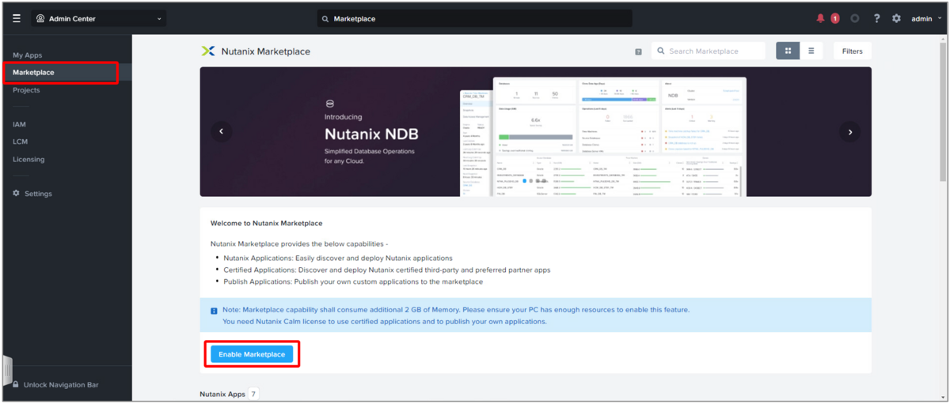Open IAM in the sidebar
The height and width of the screenshot is (404, 950).
click(19, 124)
